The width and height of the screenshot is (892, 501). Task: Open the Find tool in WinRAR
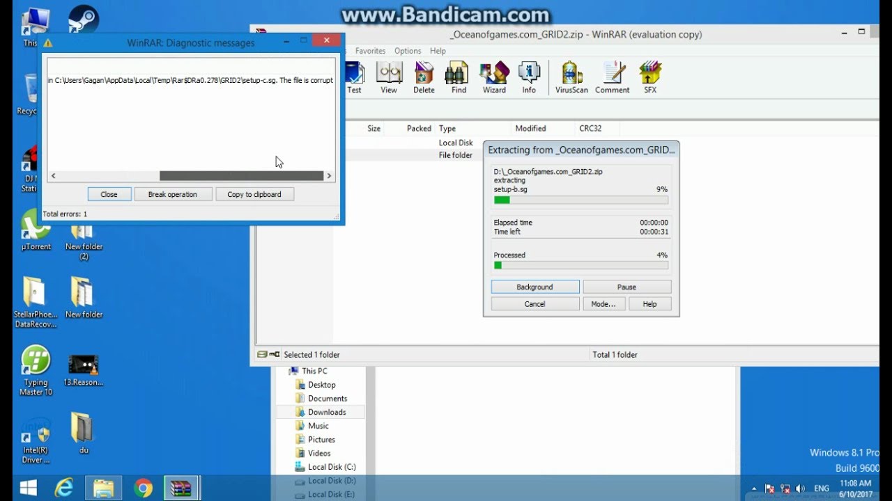459,77
